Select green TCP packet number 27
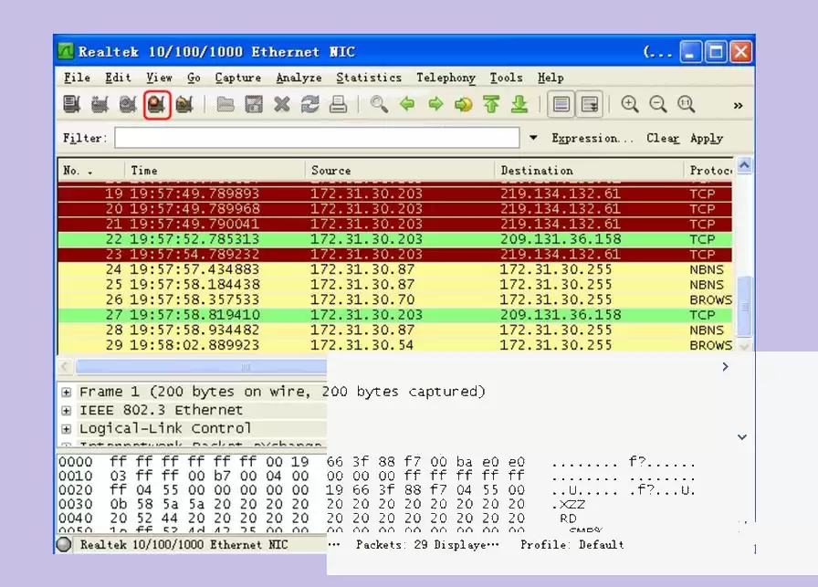Screen dimensions: 818x587 click(395, 315)
